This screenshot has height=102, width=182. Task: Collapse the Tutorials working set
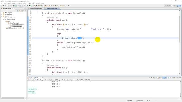click(x=2, y=16)
